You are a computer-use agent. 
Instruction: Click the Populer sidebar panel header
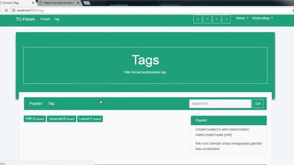click(x=229, y=120)
